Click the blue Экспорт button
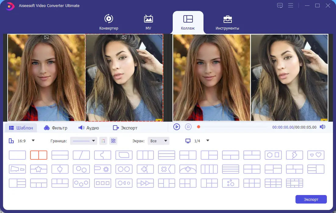Image resolution: width=336 pixels, height=213 pixels. [x=311, y=199]
